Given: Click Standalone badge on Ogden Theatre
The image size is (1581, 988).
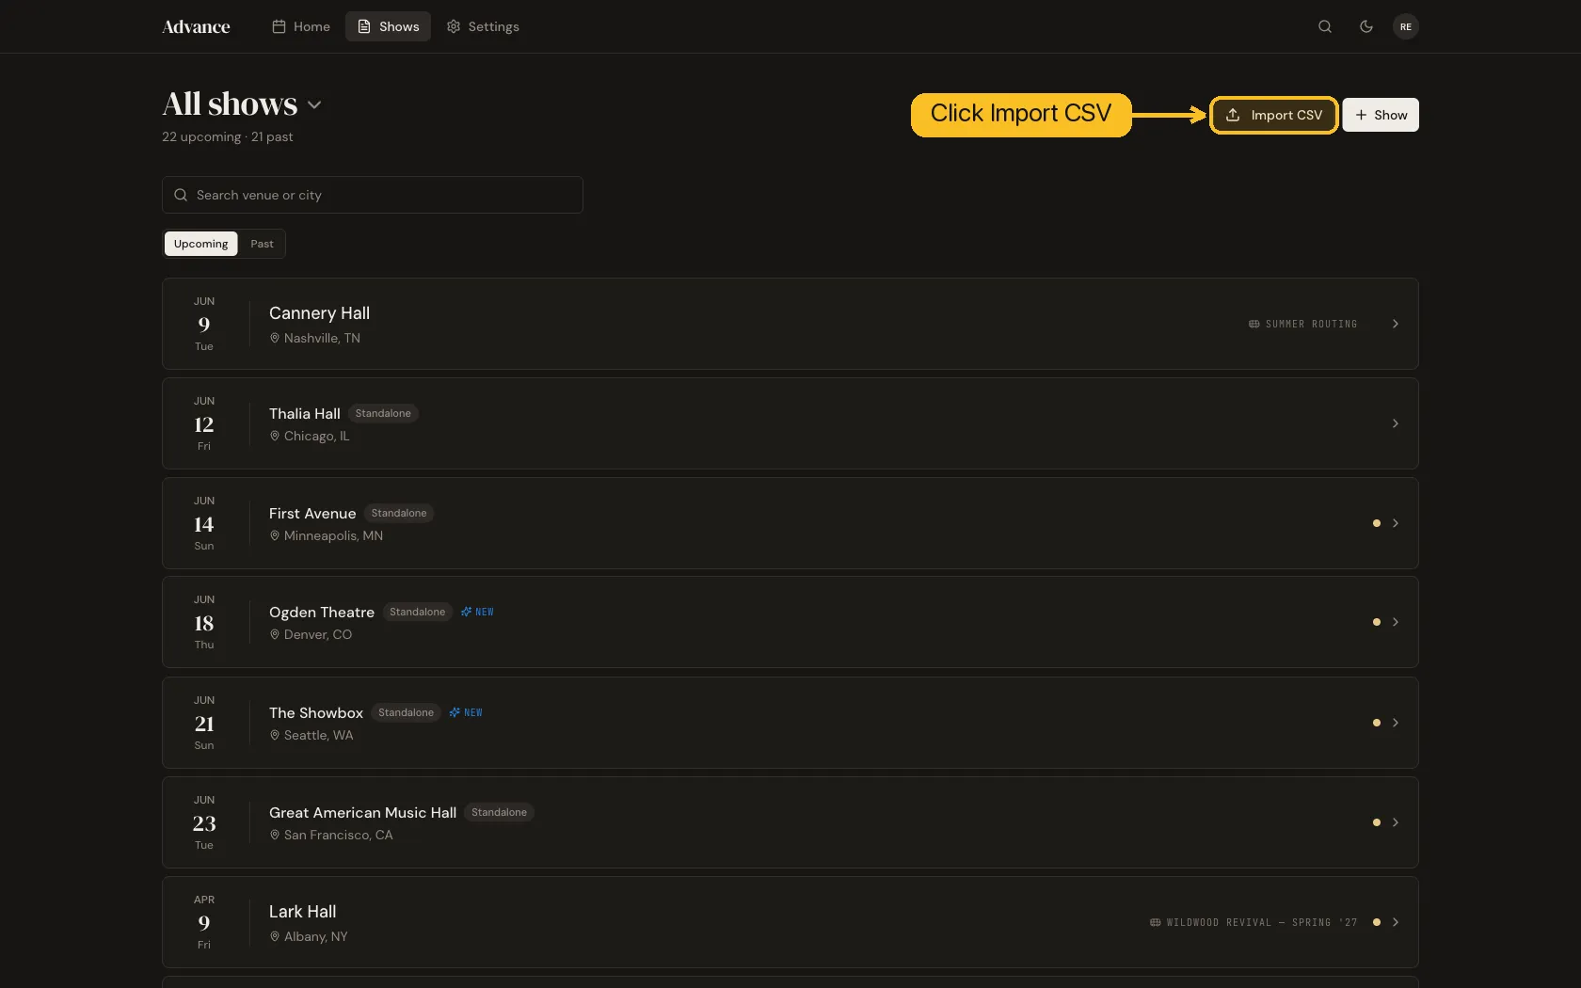Looking at the screenshot, I should pos(417,612).
